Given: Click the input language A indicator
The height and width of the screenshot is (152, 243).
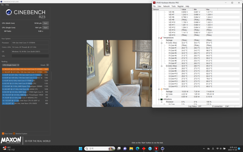Looking at the screenshot, I should tap(213, 149).
